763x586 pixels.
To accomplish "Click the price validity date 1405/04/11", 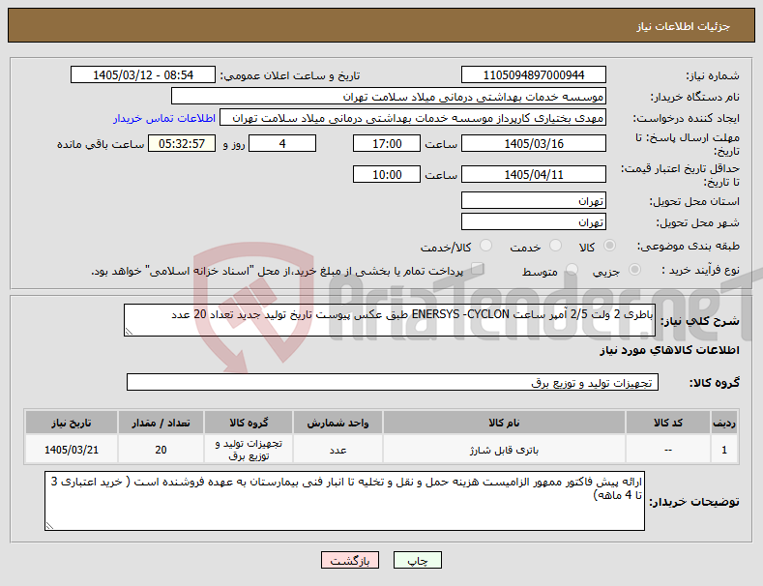I will click(x=533, y=174).
